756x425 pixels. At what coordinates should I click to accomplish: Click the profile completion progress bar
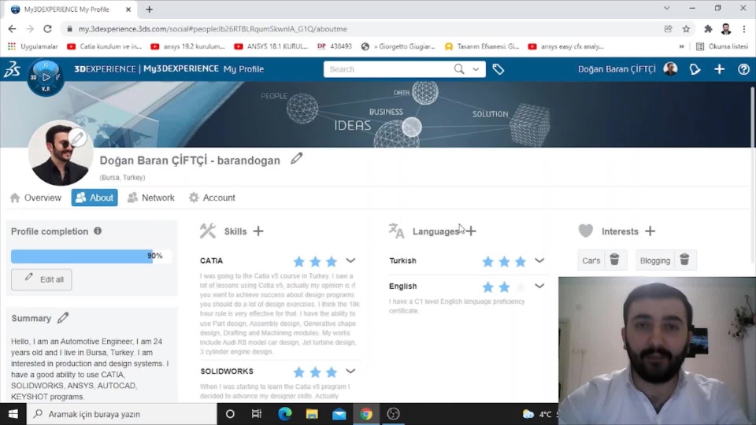click(91, 256)
